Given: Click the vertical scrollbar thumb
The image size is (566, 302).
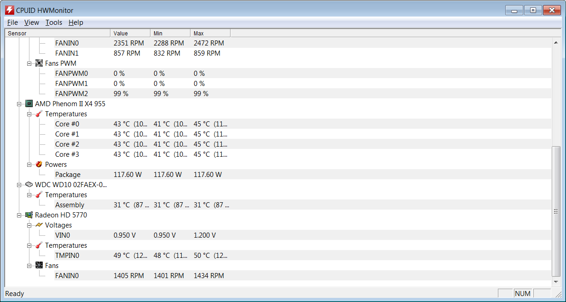Looking at the screenshot, I should click(556, 211).
